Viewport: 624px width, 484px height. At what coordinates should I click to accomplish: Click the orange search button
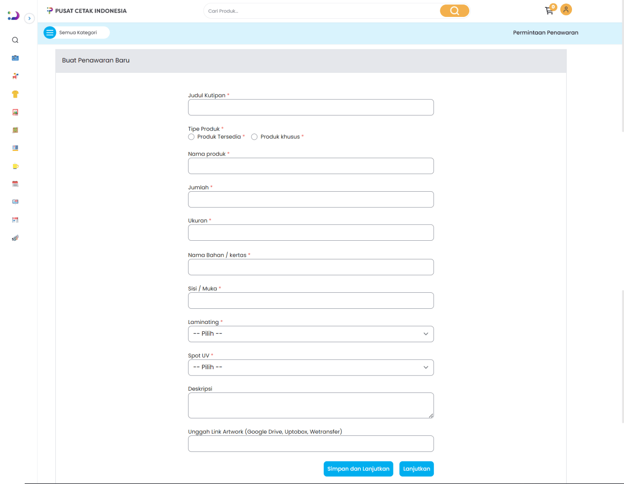pos(454,11)
